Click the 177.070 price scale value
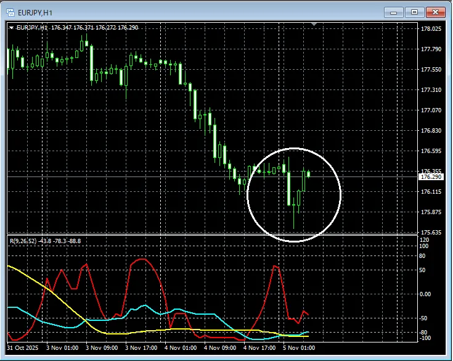Image resolution: width=453 pixels, height=361 pixels. coord(431,110)
